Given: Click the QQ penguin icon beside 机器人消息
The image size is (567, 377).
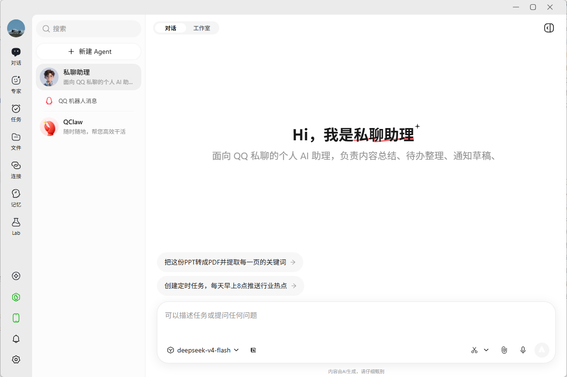Looking at the screenshot, I should 49,101.
